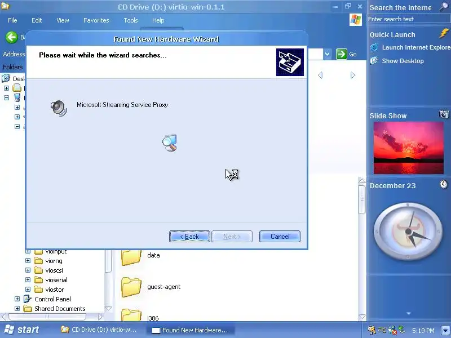
Task: Expand the viostor folder node
Action: pyautogui.click(x=28, y=289)
